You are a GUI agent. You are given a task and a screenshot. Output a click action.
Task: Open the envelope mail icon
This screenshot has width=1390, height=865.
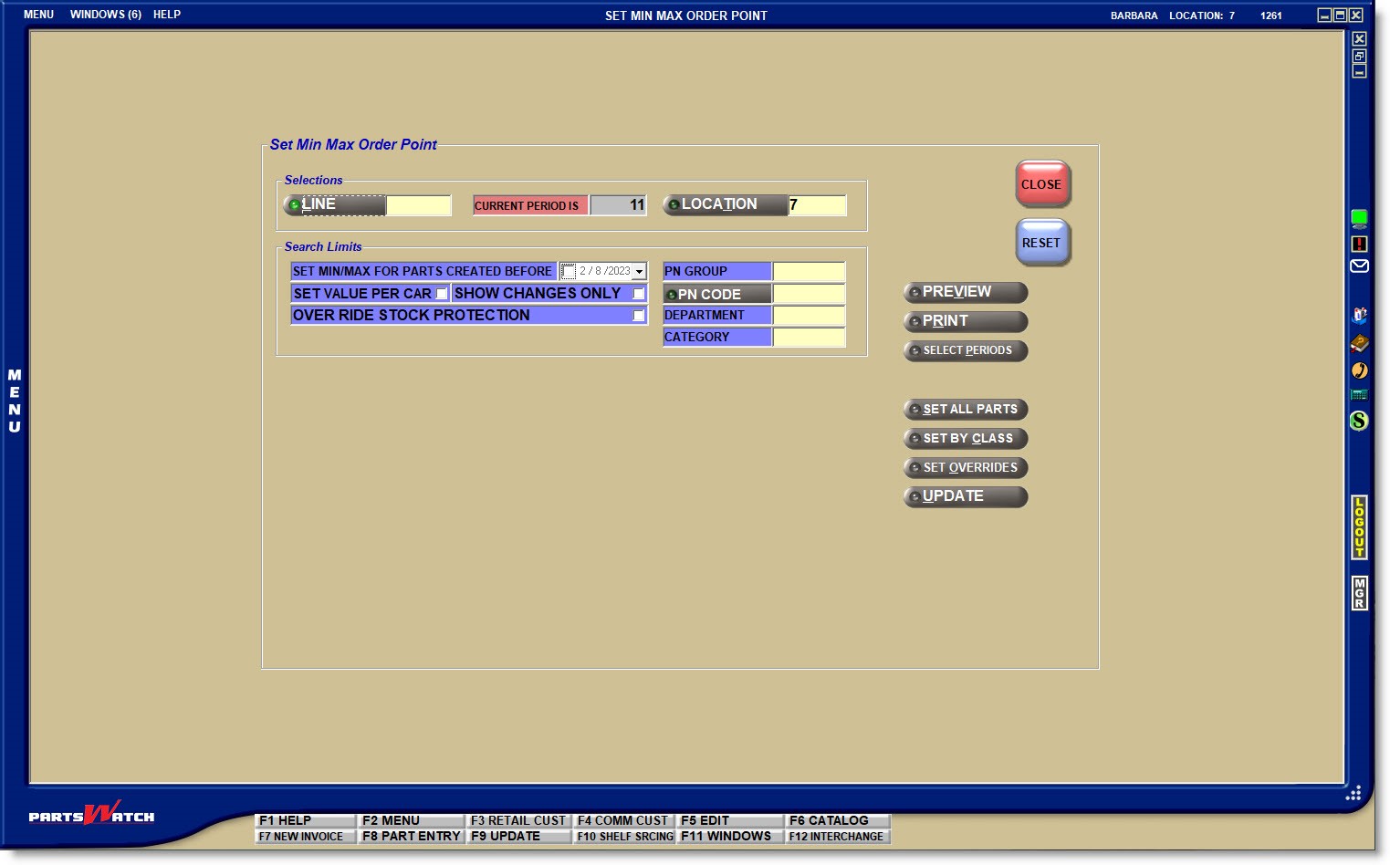click(1359, 266)
